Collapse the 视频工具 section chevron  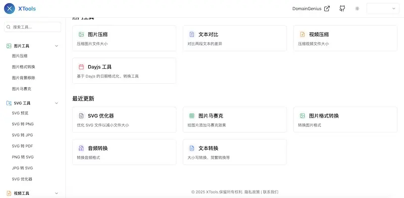coord(57,193)
